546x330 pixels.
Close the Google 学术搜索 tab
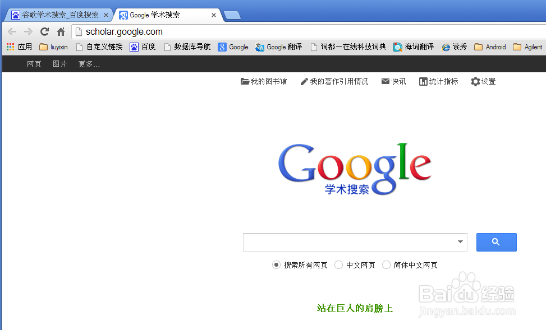coord(214,15)
